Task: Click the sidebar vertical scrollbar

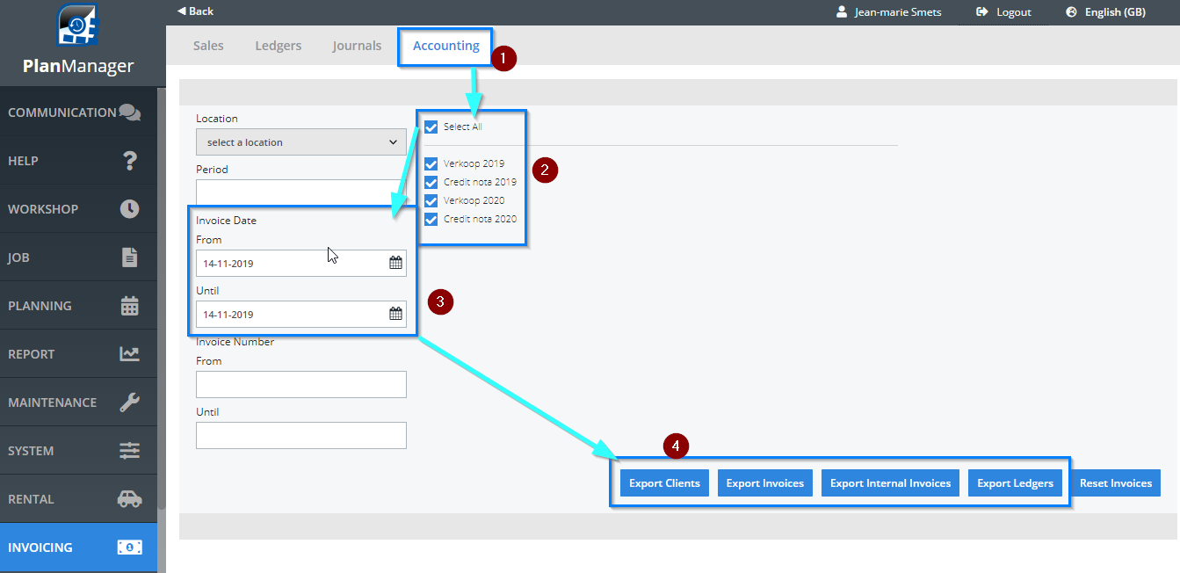Action: pos(162,299)
